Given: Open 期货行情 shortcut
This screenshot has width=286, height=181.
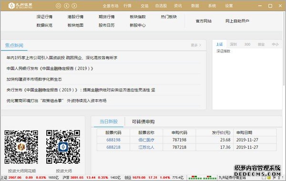Looking at the screenshot, I should pos(107,17).
